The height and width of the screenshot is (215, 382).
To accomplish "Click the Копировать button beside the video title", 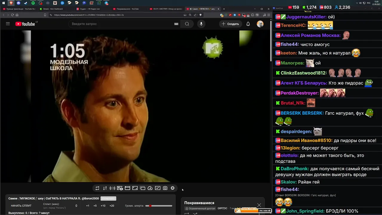I will [108, 198].
